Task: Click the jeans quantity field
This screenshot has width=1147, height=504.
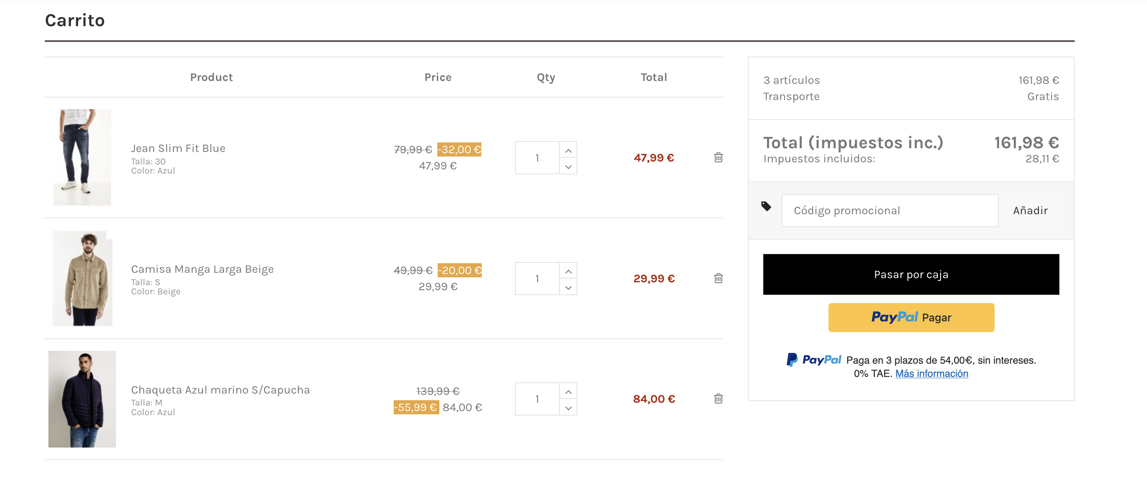Action: tap(537, 158)
